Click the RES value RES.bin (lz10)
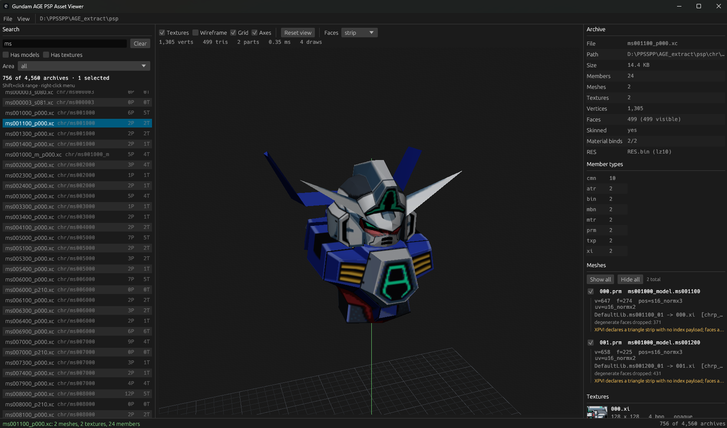 pyautogui.click(x=649, y=152)
